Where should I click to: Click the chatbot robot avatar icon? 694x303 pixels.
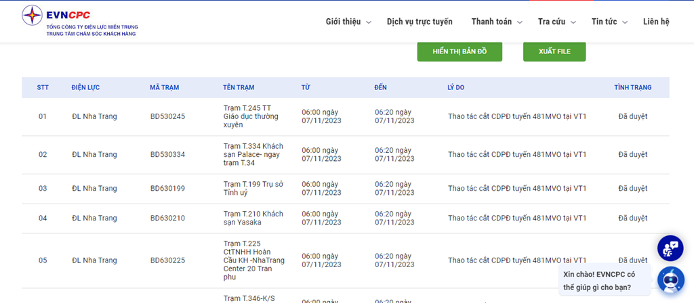[x=670, y=279]
